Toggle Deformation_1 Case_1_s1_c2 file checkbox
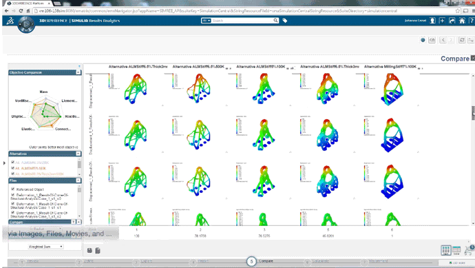The height and width of the screenshot is (268, 475). click(x=12, y=212)
